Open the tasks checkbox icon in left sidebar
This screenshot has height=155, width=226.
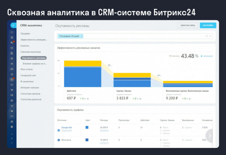(12, 74)
